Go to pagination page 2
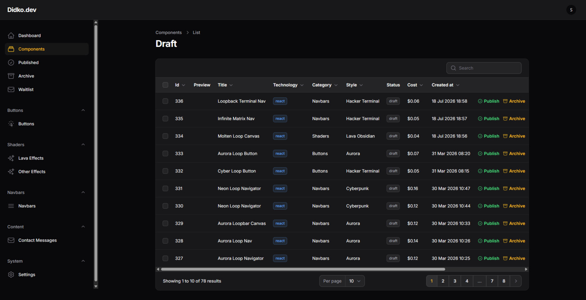 coord(443,281)
